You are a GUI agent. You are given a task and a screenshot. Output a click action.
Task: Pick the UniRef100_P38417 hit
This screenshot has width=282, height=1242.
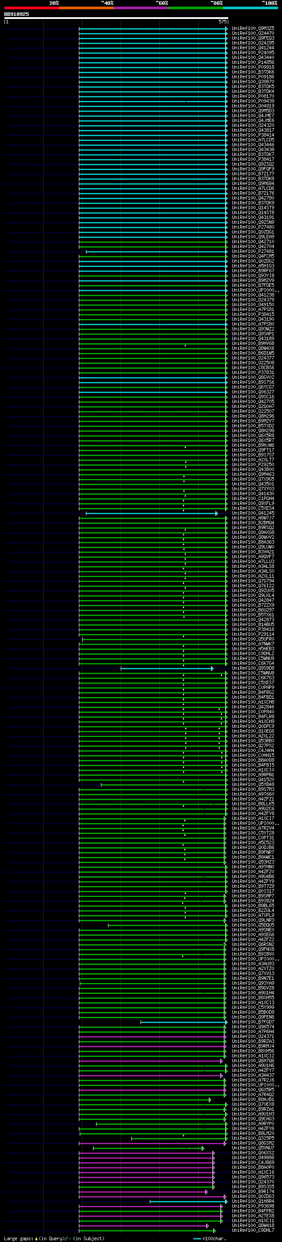(x=253, y=159)
